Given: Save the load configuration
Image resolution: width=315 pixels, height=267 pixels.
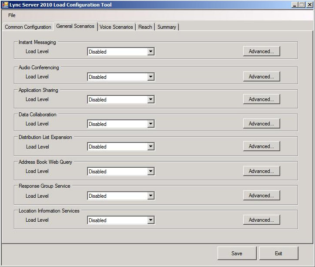Looking at the screenshot, I should pyautogui.click(x=237, y=253).
